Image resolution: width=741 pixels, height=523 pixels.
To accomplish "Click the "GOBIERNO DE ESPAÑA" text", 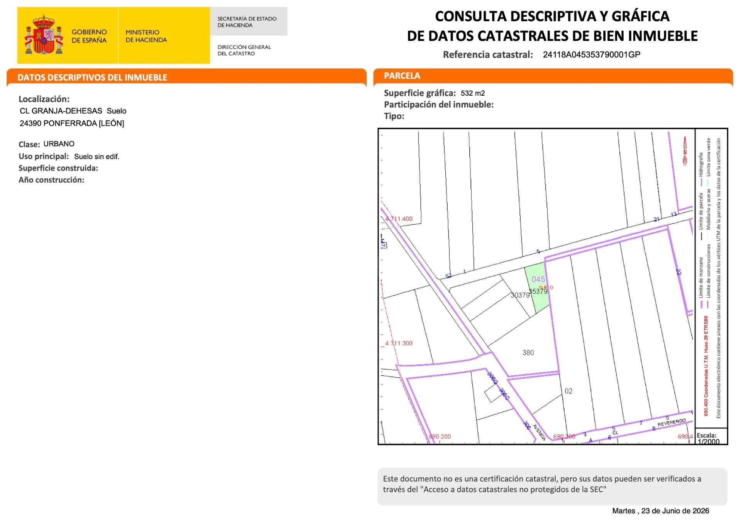I will pos(89,36).
